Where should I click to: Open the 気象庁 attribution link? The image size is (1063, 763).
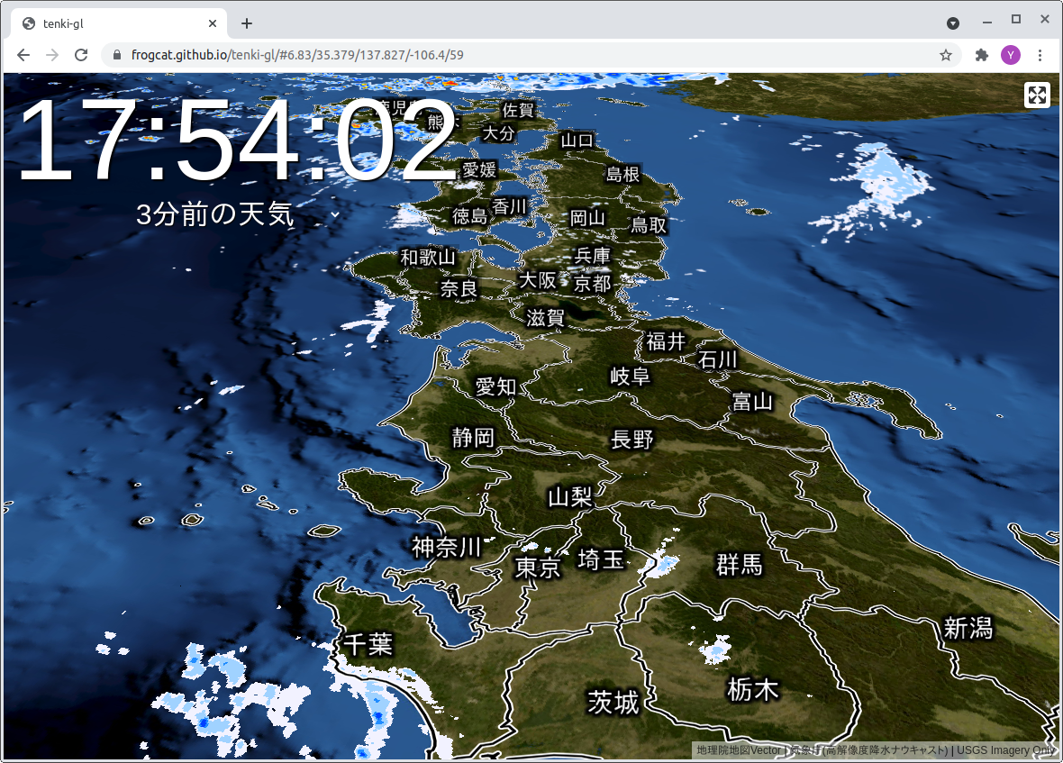(870, 750)
